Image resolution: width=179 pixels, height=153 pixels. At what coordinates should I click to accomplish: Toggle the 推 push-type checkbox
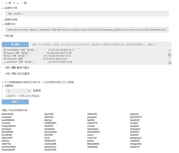coord(7,3)
